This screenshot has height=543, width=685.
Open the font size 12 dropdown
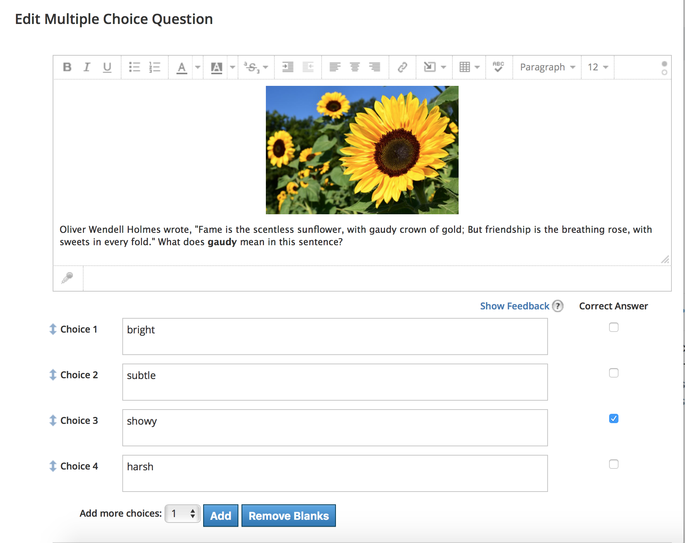click(598, 67)
